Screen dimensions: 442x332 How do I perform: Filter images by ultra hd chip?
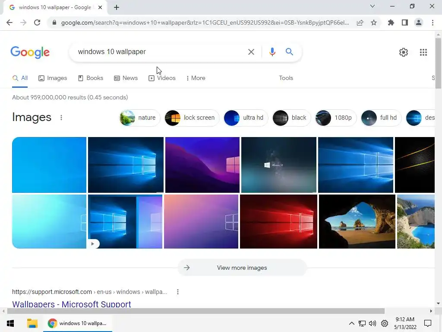coord(246,118)
